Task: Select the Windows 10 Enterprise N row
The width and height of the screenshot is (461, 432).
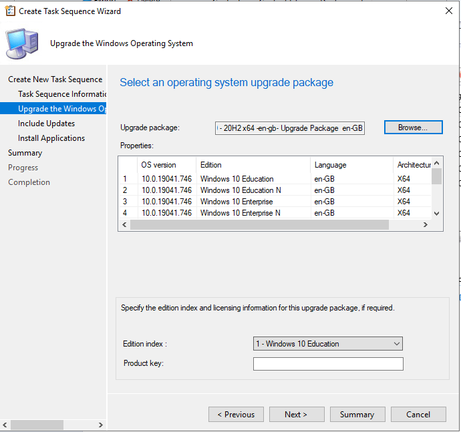Action: click(240, 213)
